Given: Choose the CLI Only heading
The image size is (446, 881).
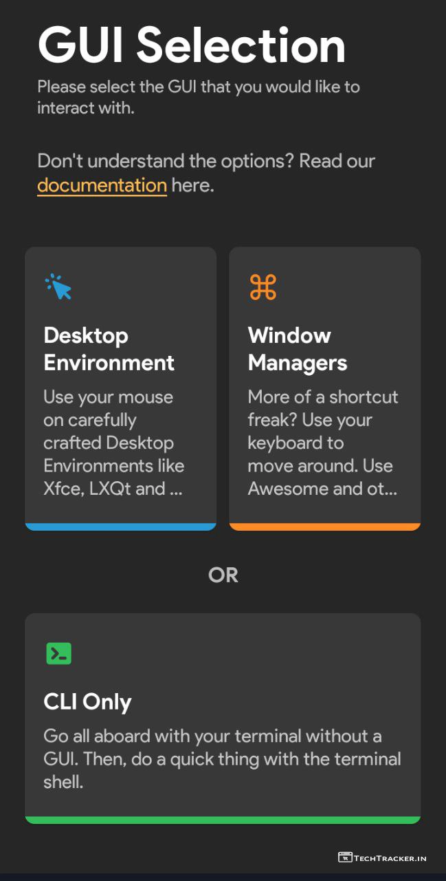Looking at the screenshot, I should pyautogui.click(x=87, y=702).
